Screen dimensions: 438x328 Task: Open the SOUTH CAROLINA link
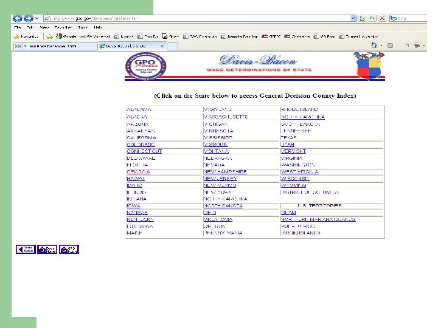303,117
